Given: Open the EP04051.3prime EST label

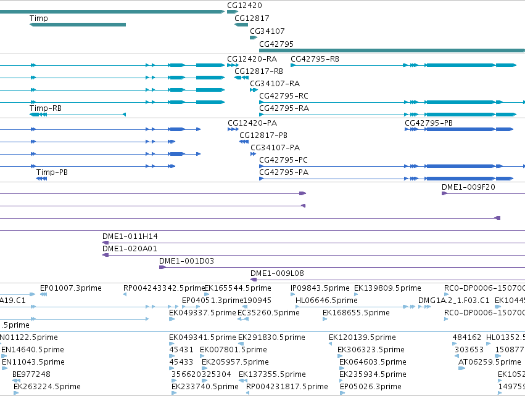Looking at the screenshot, I should (213, 301).
